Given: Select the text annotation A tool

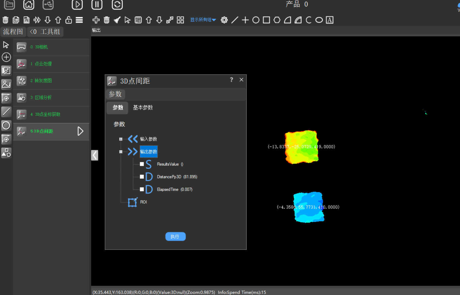Looking at the screenshot, I should (x=330, y=20).
